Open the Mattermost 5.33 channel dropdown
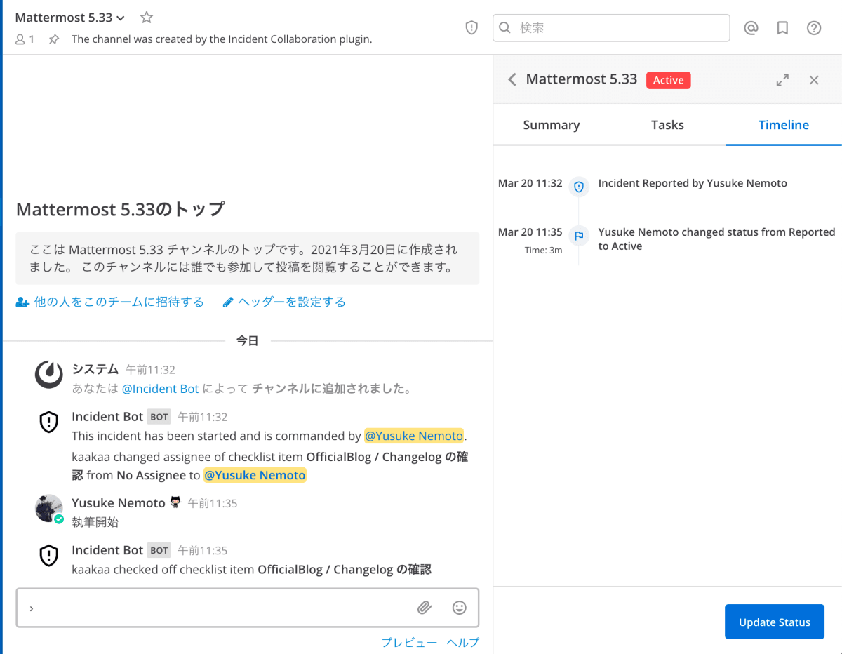 pyautogui.click(x=70, y=18)
